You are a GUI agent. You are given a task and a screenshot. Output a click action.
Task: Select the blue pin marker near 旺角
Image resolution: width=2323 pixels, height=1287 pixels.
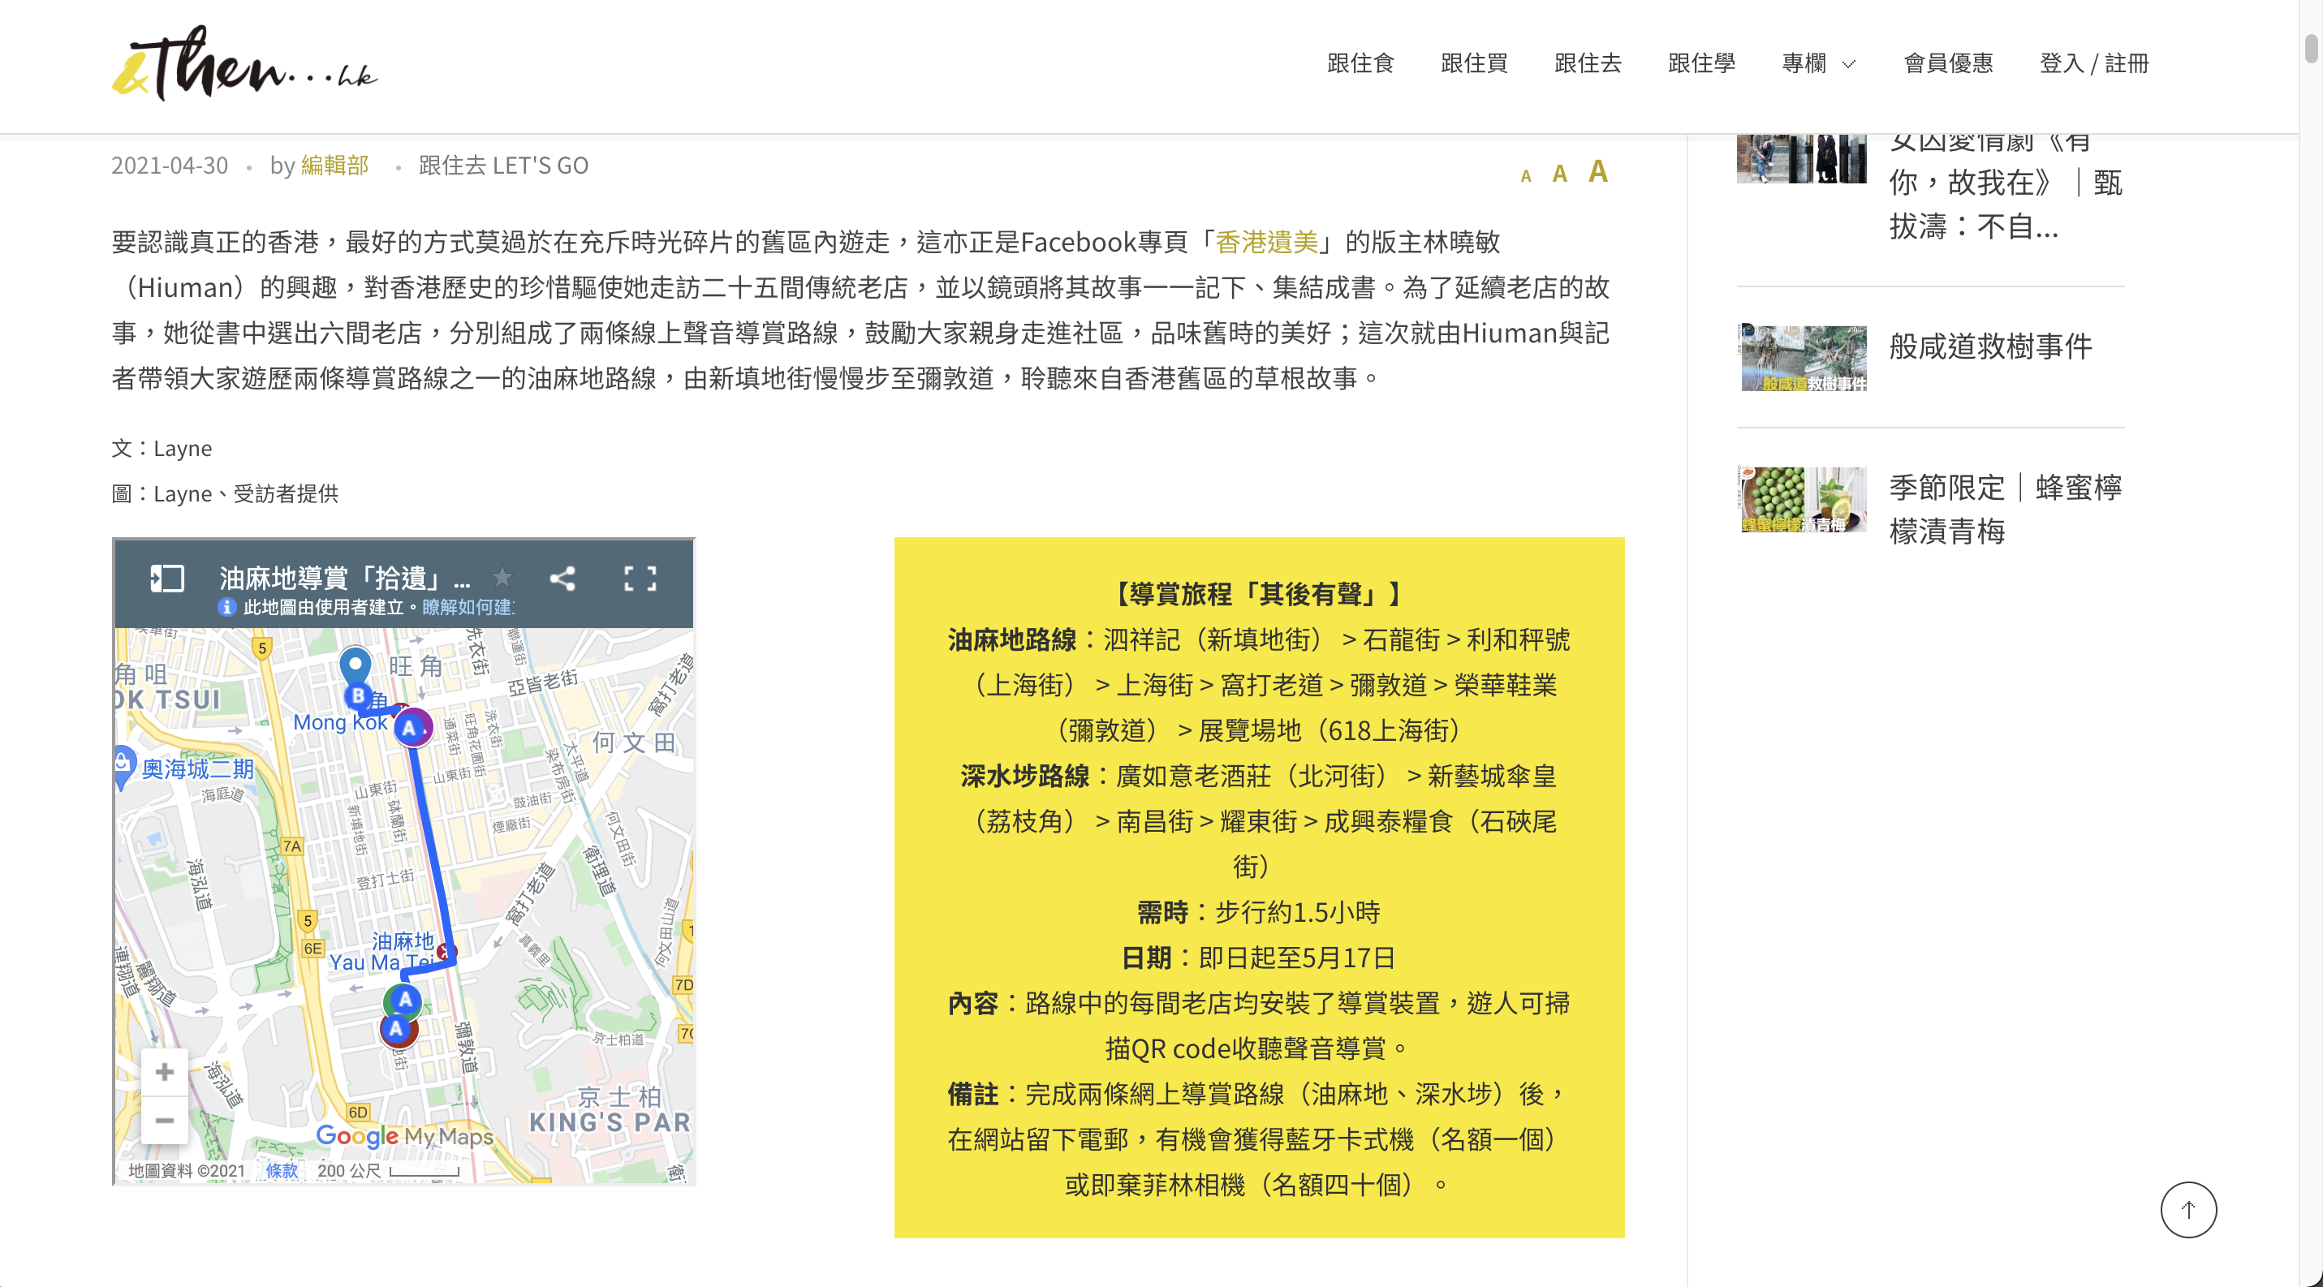point(356,666)
